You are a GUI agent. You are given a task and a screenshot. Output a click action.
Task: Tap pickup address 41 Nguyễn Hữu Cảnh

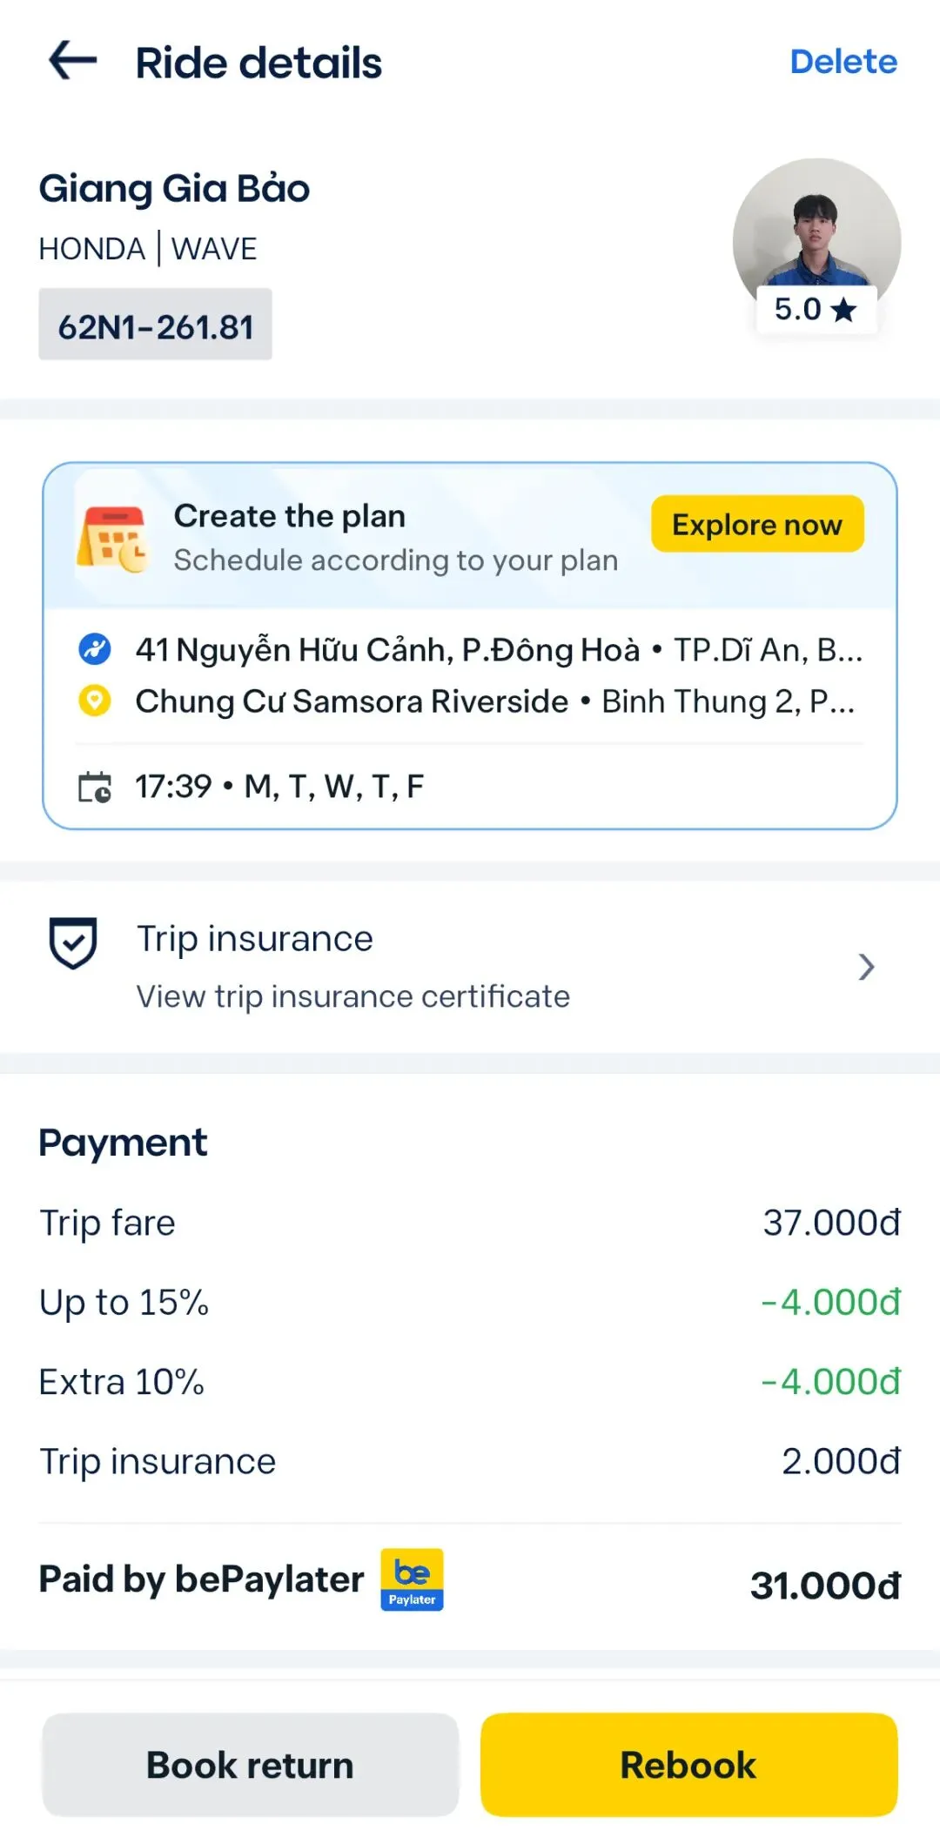[x=386, y=650]
